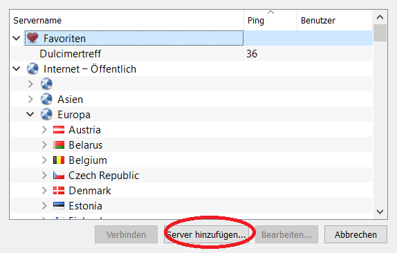Sort by the Benutzer column header
397x253 pixels.
(335, 20)
